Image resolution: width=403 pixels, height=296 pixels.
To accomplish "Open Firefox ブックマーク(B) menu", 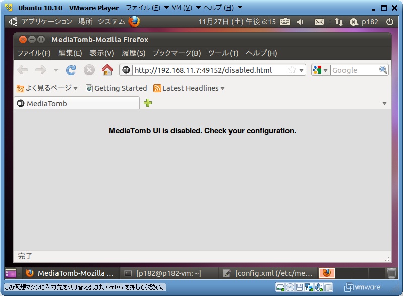I will [x=177, y=53].
